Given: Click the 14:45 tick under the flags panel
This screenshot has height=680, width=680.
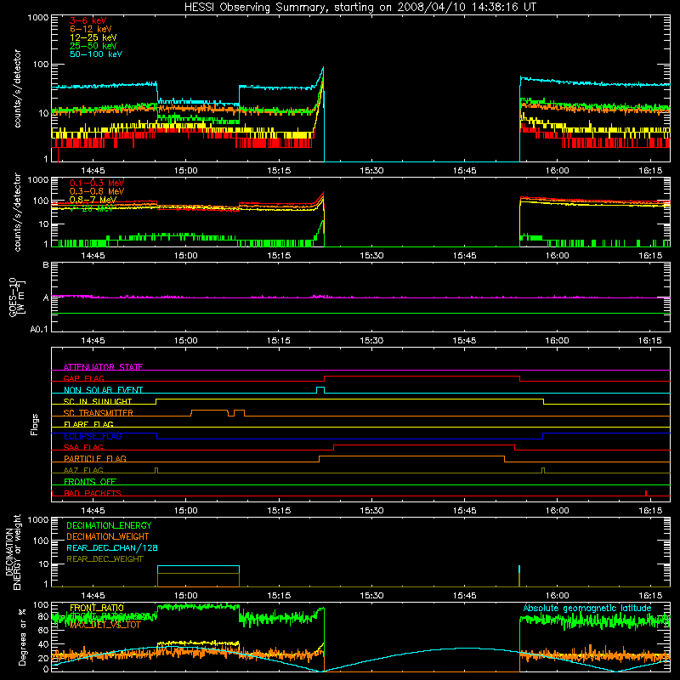Looking at the screenshot, I should point(93,511).
